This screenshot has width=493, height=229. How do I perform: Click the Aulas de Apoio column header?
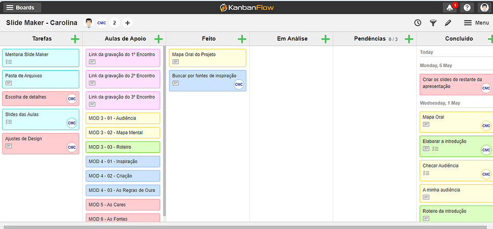click(125, 39)
